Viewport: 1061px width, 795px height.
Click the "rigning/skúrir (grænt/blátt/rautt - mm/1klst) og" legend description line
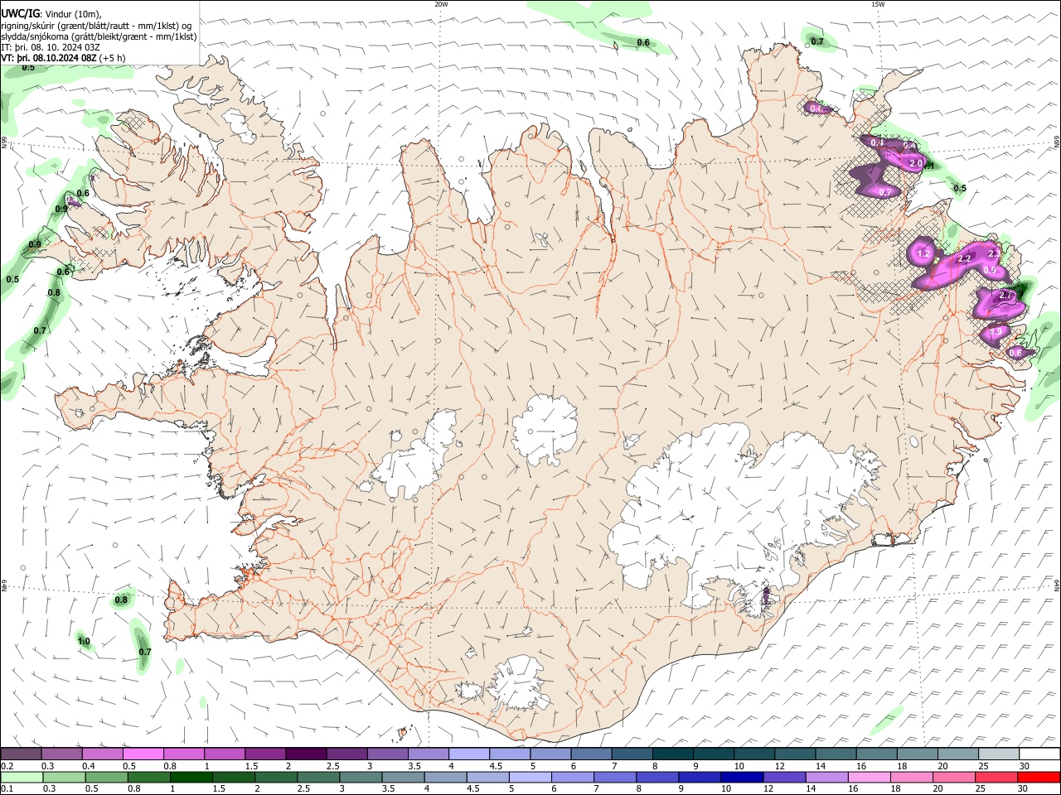[x=96, y=26]
